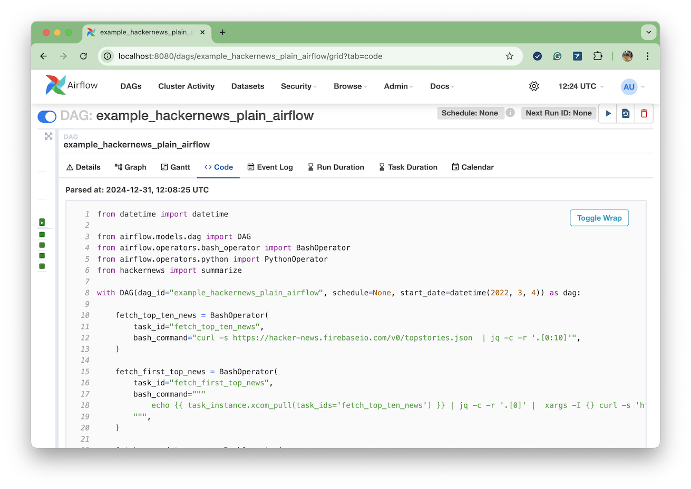Click the expand fullscreen arrows icon

tap(48, 136)
